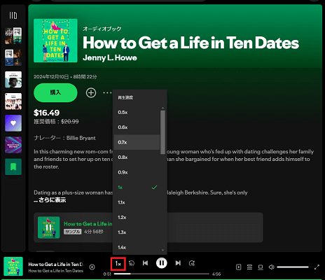Open now playing title in player bar
This screenshot has width=325, height=280.
point(55,265)
